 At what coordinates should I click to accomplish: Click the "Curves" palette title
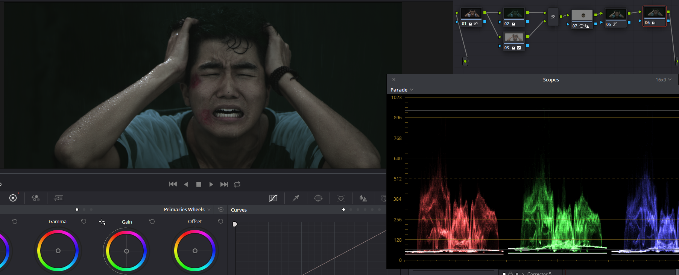pyautogui.click(x=239, y=210)
